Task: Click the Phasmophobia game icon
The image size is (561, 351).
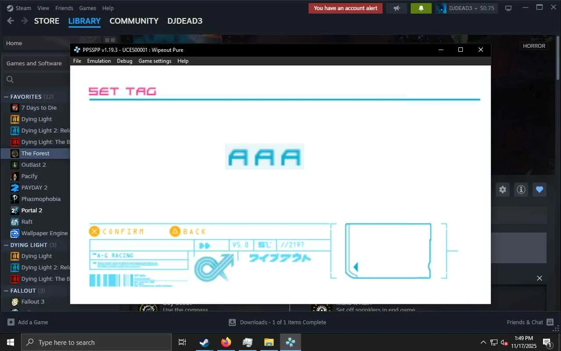Action: (15, 199)
